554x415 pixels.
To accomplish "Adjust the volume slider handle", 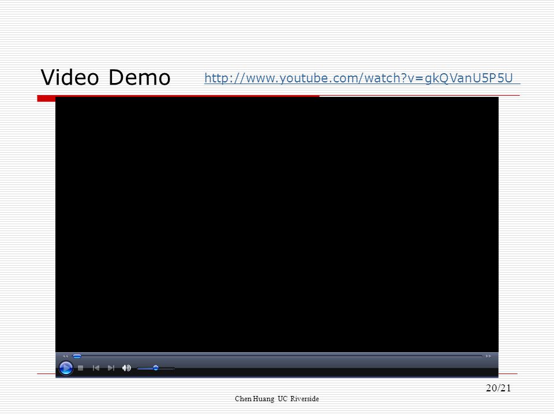I will point(155,368).
